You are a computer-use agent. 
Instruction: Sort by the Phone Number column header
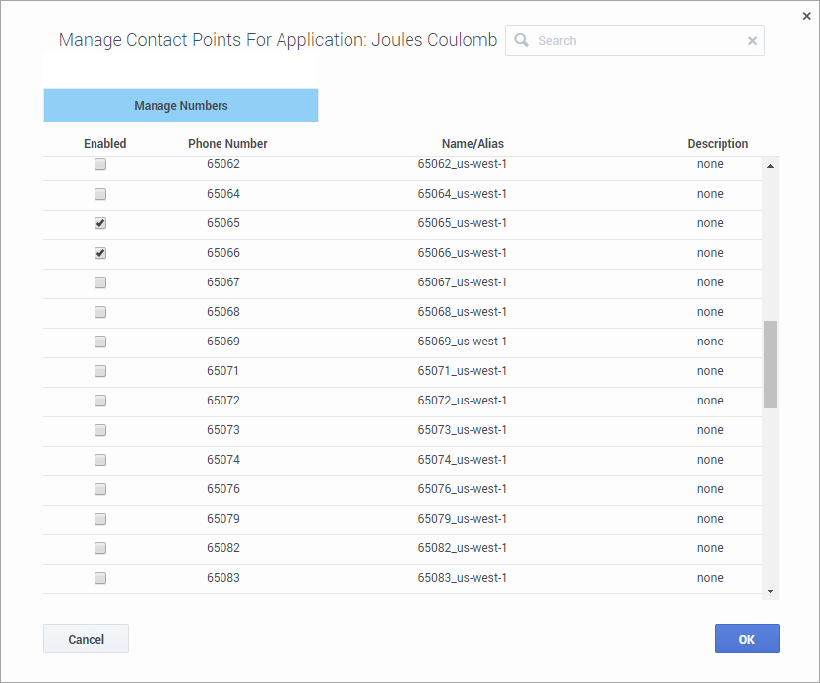[227, 144]
